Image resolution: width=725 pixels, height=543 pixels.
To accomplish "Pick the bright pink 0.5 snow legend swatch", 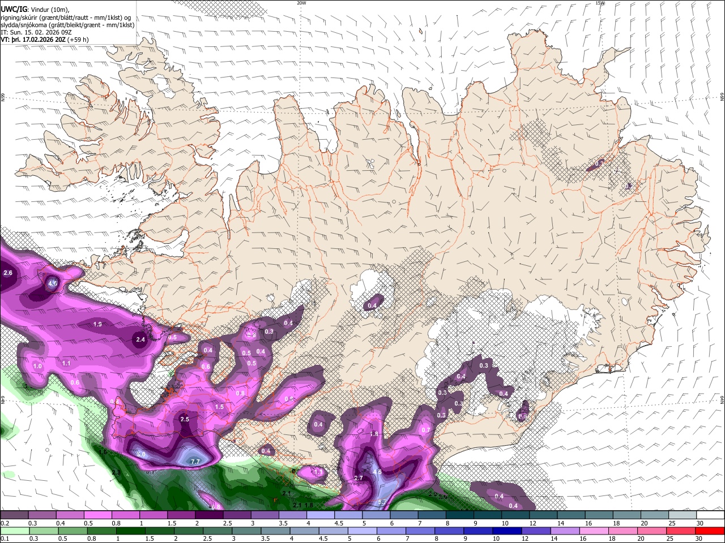I will [x=97, y=515].
